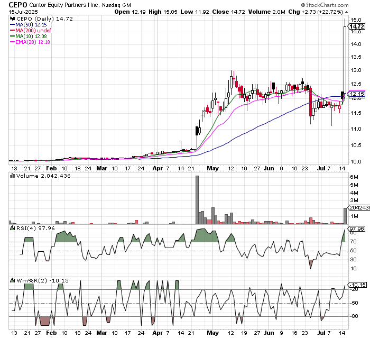
Task: Click the 97.96 RSI value tag
Action: click(357, 229)
